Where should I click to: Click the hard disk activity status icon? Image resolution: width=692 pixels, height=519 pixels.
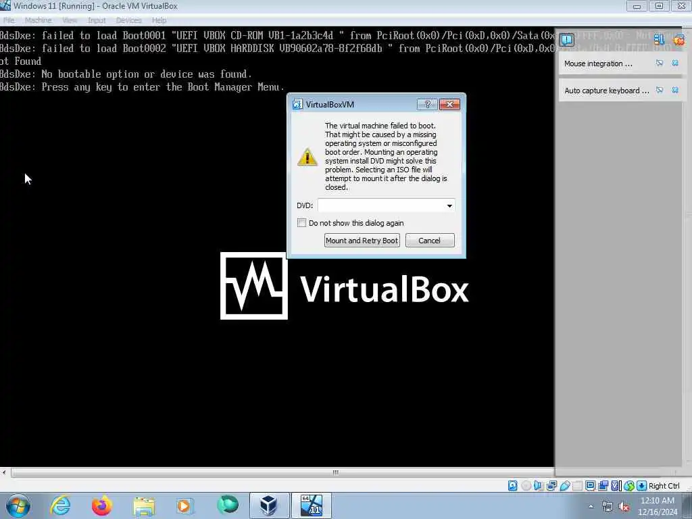click(x=512, y=485)
